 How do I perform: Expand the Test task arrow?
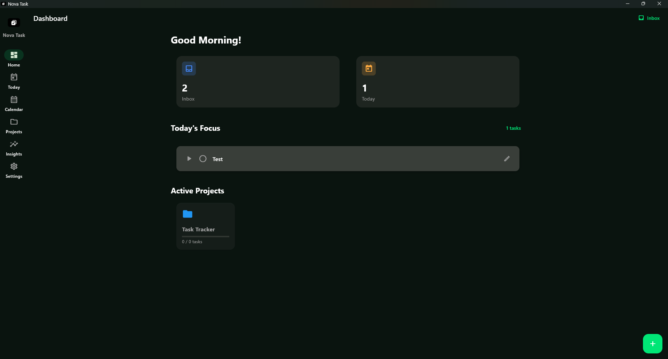189,159
